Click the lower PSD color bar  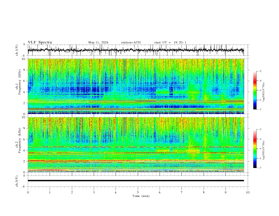(255, 149)
